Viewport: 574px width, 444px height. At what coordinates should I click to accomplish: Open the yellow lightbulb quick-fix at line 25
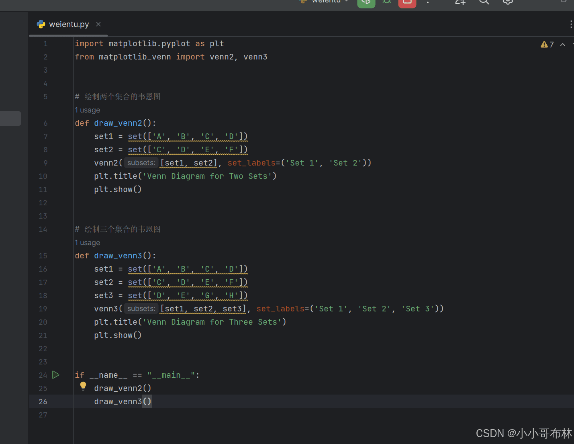tap(83, 386)
